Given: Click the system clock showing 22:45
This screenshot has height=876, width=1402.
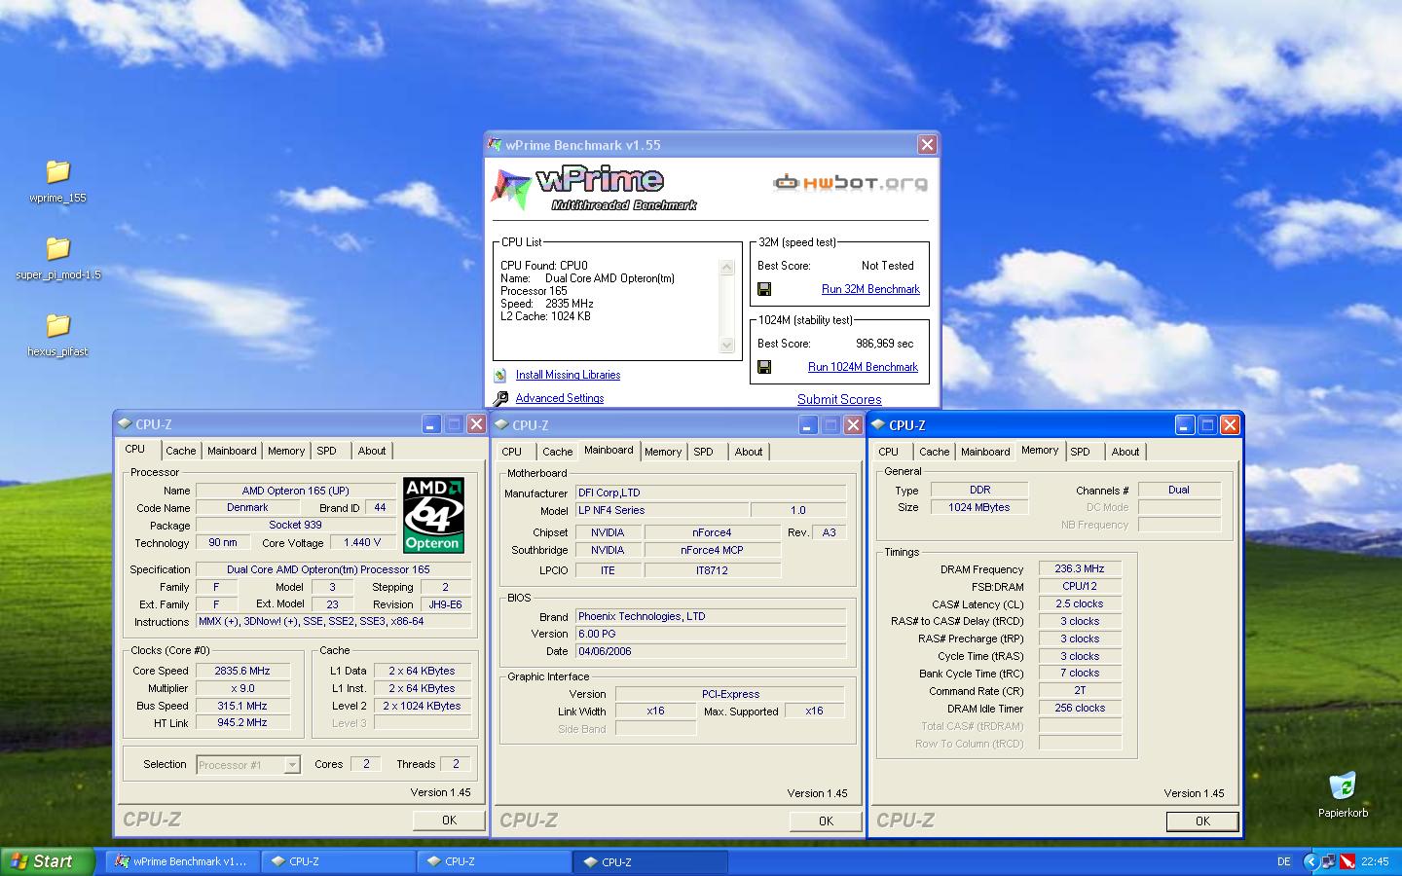Looking at the screenshot, I should tap(1375, 861).
